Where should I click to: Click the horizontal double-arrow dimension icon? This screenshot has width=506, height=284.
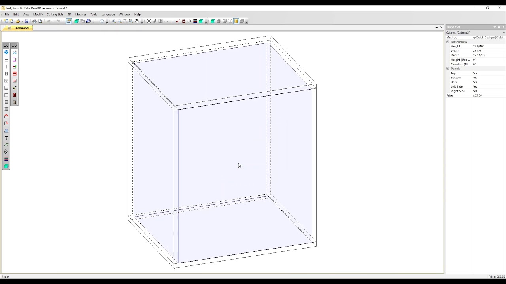166,21
